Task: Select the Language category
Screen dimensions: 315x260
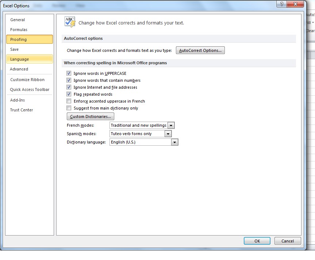Action: (30, 59)
